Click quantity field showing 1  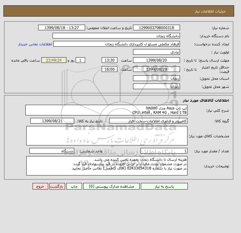pyautogui.click(x=164, y=151)
